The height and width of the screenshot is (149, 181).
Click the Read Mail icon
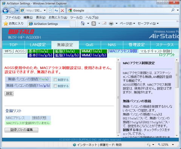[104, 23]
